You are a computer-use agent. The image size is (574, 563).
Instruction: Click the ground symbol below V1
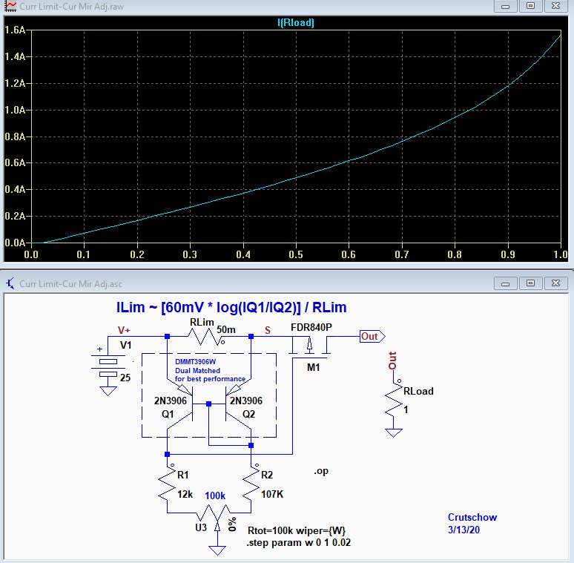coord(108,392)
